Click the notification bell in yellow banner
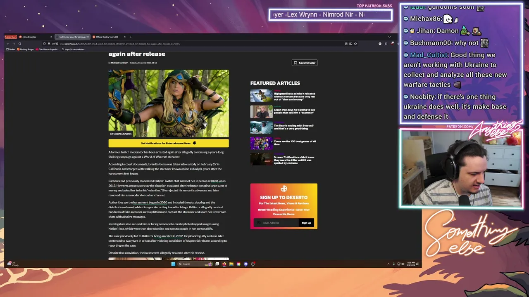The height and width of the screenshot is (297, 529). (x=194, y=143)
